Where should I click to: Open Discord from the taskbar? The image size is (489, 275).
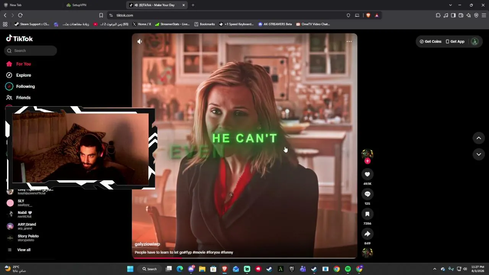[x=191, y=269]
